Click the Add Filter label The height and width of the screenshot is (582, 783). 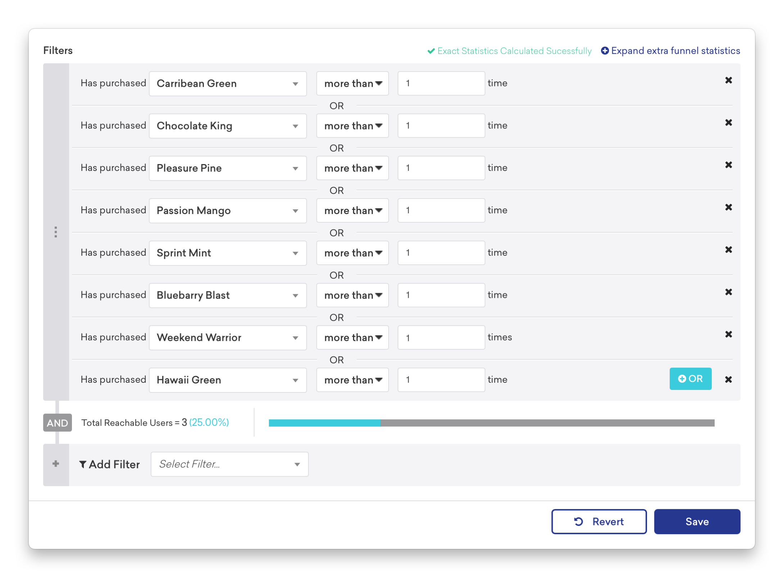[109, 464]
